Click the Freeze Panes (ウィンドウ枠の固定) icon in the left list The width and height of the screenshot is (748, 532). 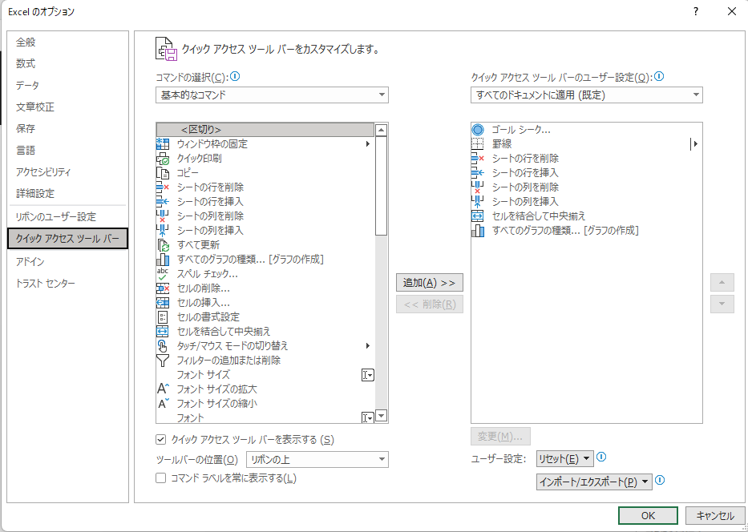163,144
